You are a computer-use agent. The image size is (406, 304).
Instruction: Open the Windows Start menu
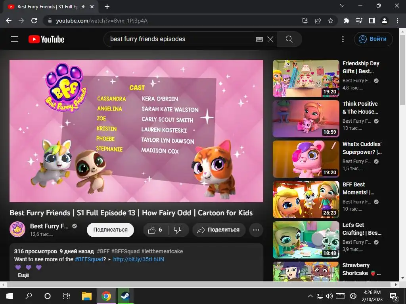point(10,296)
